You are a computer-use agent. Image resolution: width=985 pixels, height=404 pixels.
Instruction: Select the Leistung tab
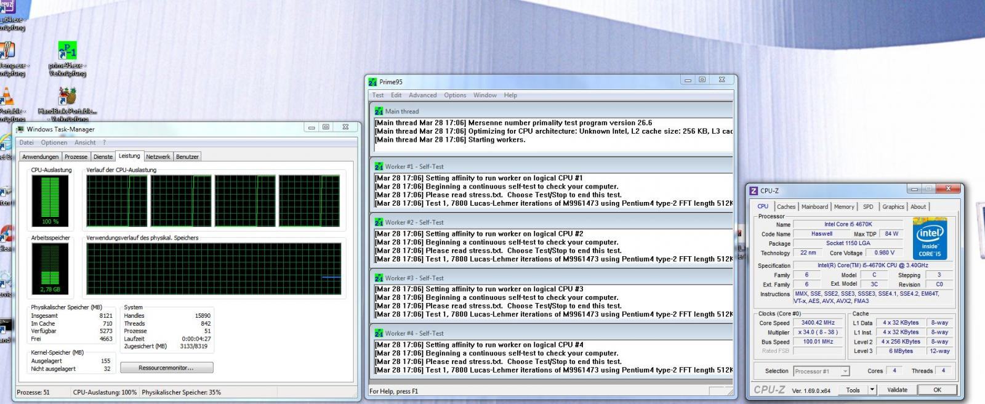click(x=129, y=156)
